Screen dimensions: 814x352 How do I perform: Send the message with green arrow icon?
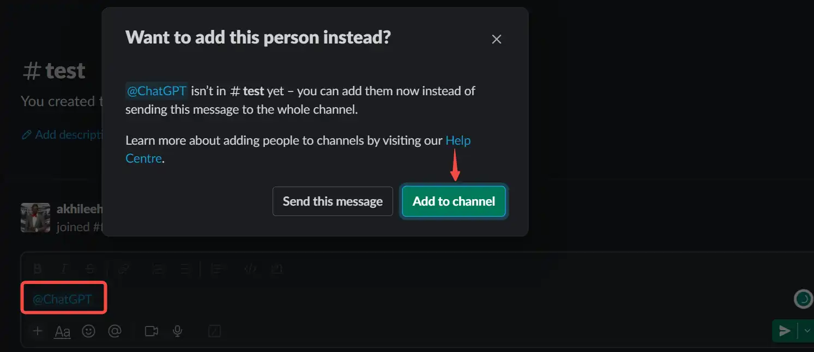point(785,331)
